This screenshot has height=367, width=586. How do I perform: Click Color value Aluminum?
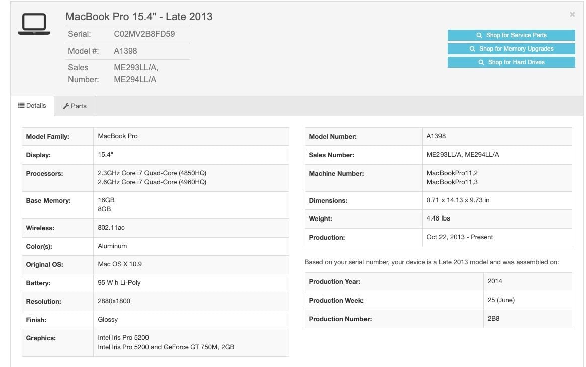(x=112, y=246)
